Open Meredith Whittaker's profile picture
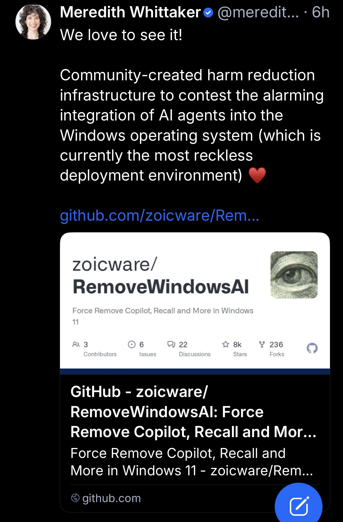343x522 pixels. (x=33, y=22)
